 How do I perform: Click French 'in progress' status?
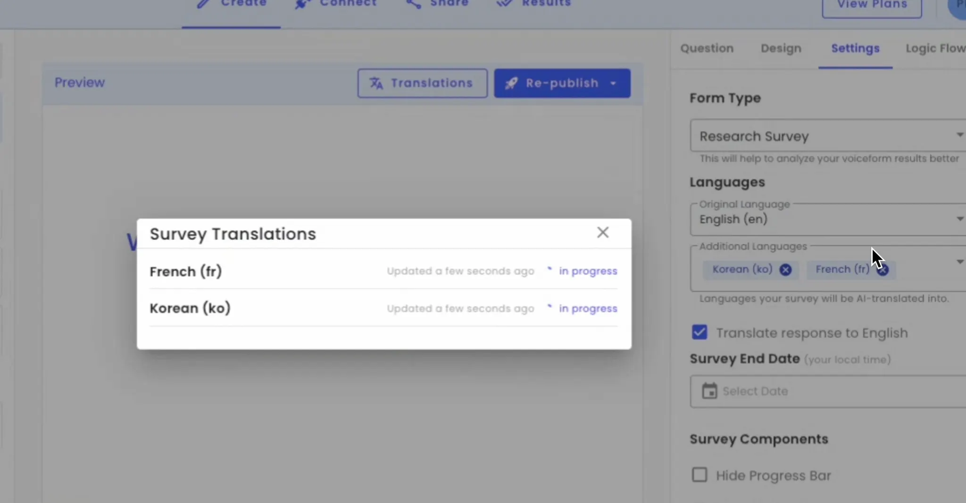click(588, 271)
